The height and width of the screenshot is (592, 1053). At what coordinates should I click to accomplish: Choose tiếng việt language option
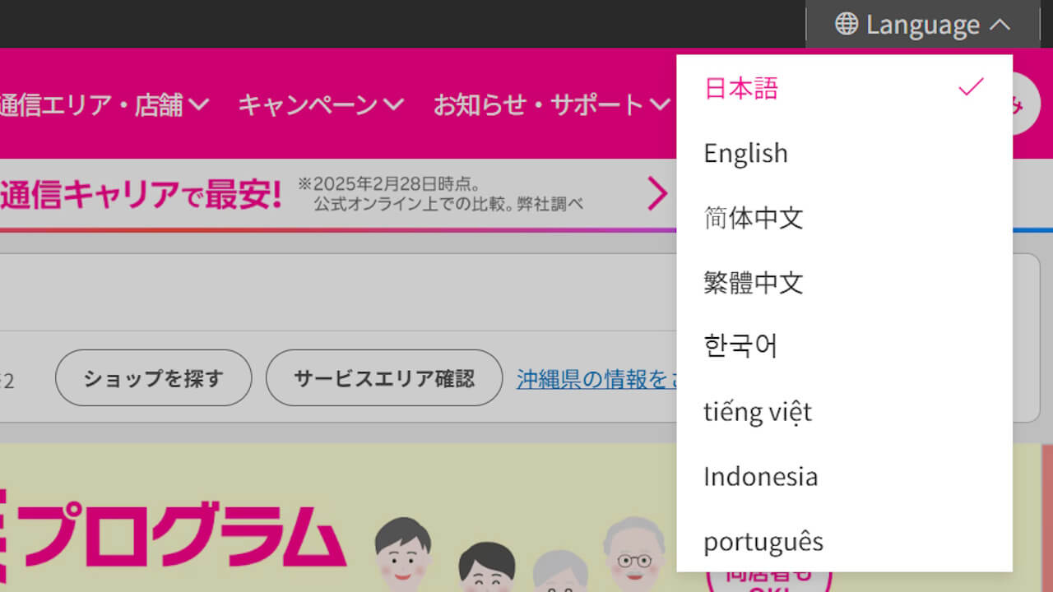coord(844,412)
